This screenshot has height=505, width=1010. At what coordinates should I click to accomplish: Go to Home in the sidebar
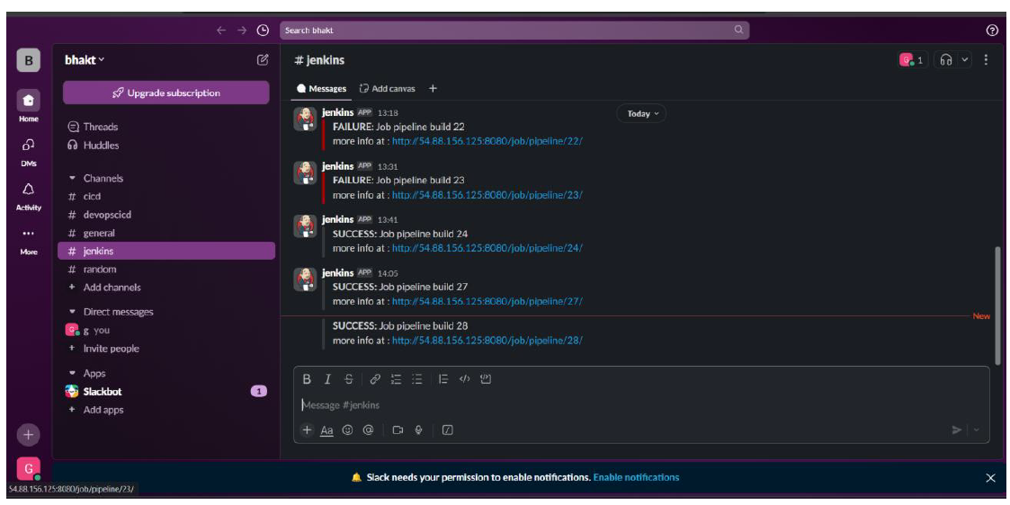pos(29,106)
